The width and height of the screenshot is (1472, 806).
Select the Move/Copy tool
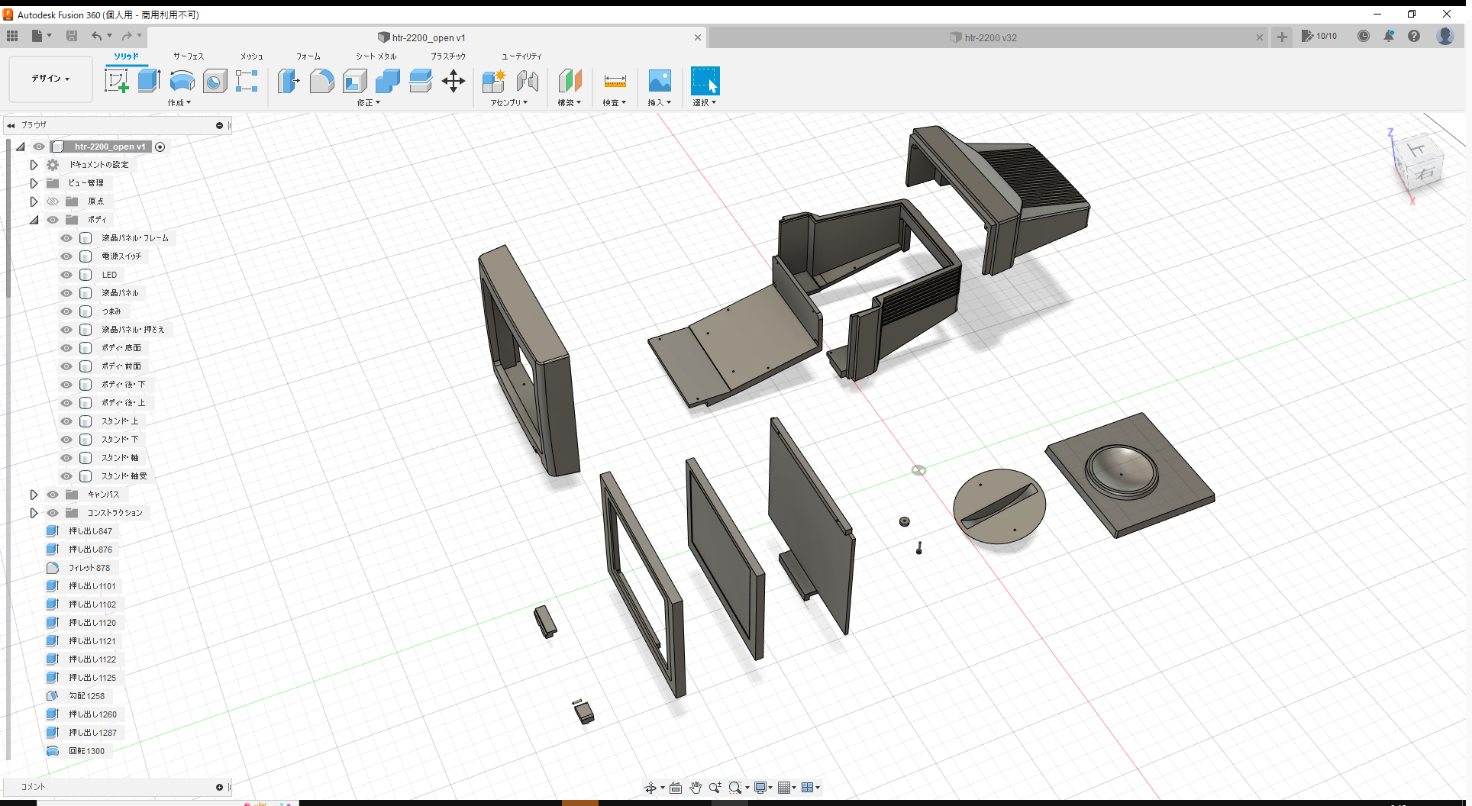[453, 80]
